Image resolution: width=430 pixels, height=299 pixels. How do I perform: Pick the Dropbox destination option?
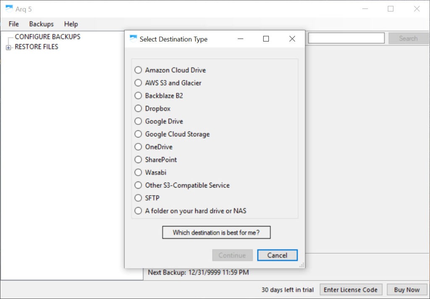click(x=138, y=108)
